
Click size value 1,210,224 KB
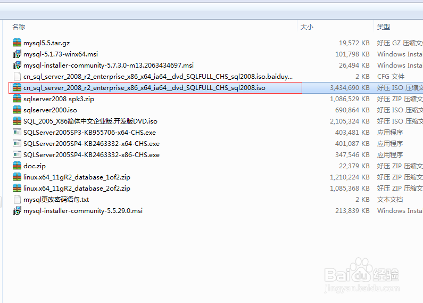[350, 177]
